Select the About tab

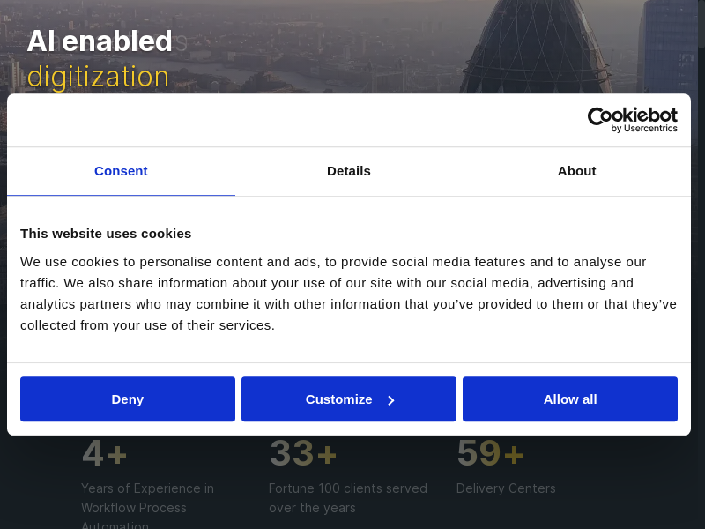tap(576, 171)
